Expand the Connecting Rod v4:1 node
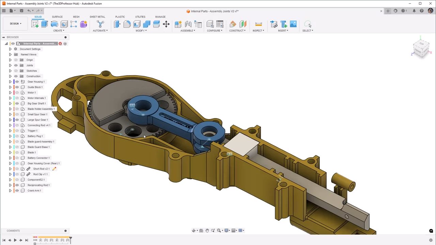The height and width of the screenshot is (245, 436). pos(10,125)
